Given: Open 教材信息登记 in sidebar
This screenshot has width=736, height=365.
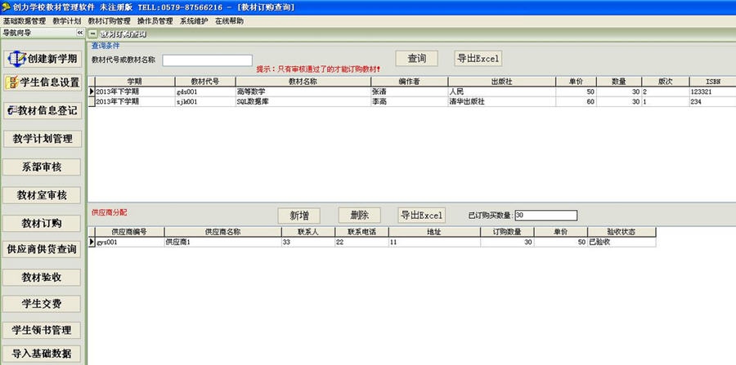Looking at the screenshot, I should (43, 110).
